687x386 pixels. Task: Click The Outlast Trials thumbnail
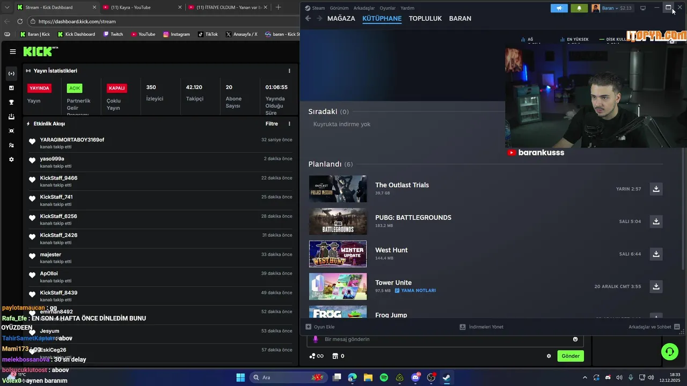click(338, 189)
